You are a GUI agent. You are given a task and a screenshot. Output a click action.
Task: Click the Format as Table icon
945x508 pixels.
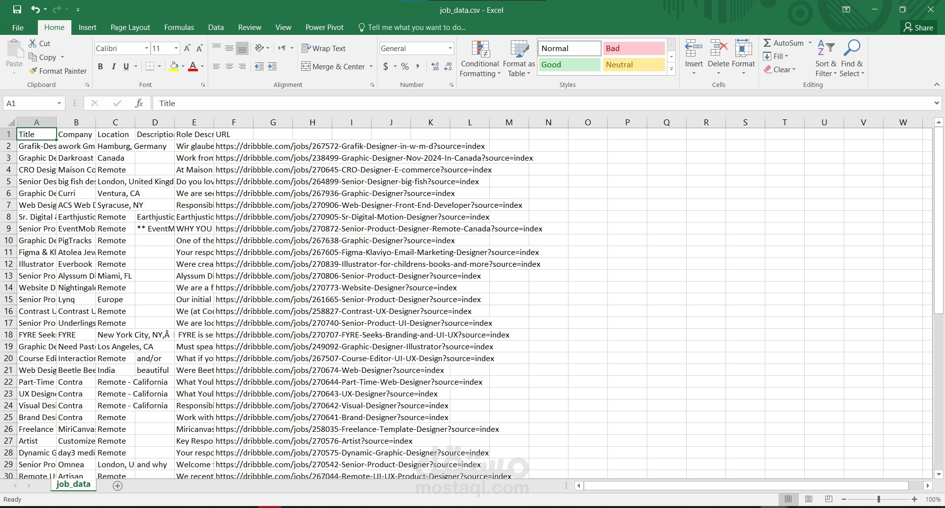tap(519, 49)
